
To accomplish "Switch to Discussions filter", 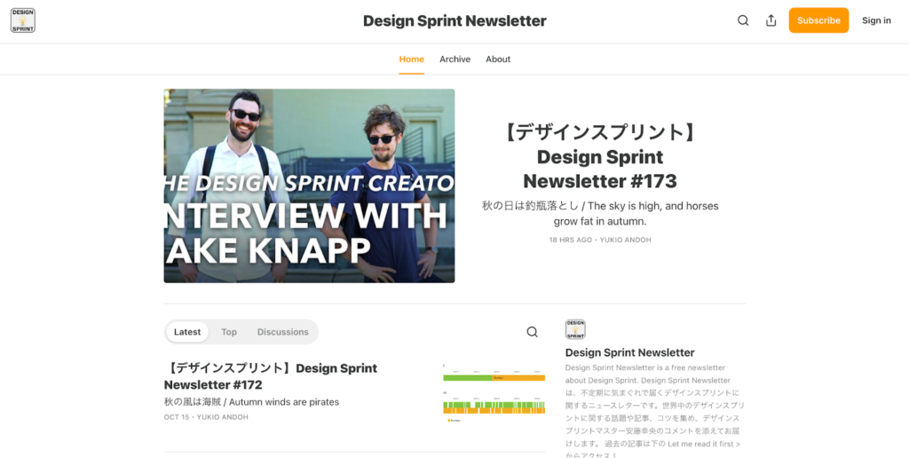I will tap(282, 332).
